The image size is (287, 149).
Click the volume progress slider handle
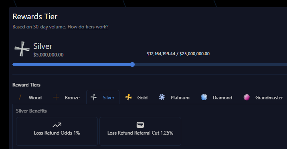pos(132,64)
